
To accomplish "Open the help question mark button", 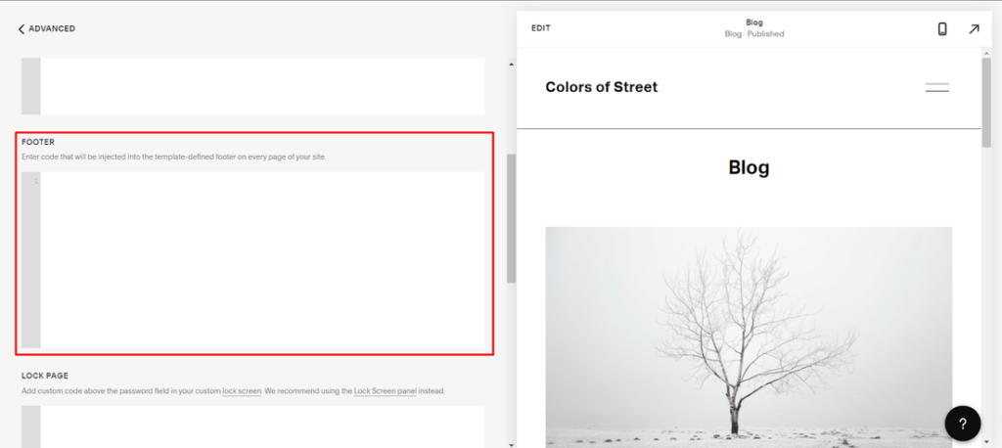I will click(x=963, y=424).
